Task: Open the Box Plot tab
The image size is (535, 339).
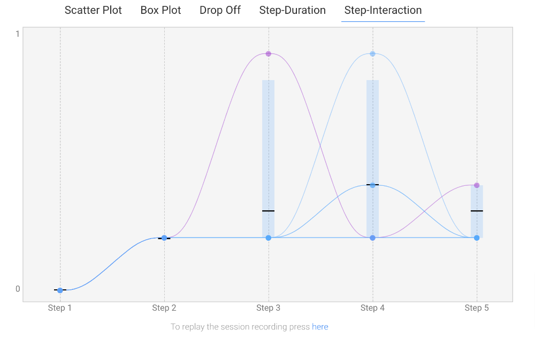Action: coord(160,10)
